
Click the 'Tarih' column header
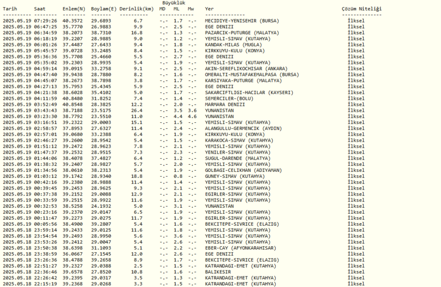tap(10, 9)
